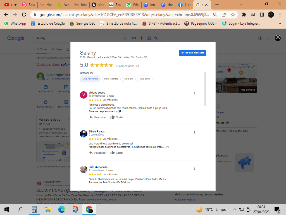The width and height of the screenshot is (286, 215).
Task: Open the Serviços DEC bookmark
Action: tap(83, 24)
